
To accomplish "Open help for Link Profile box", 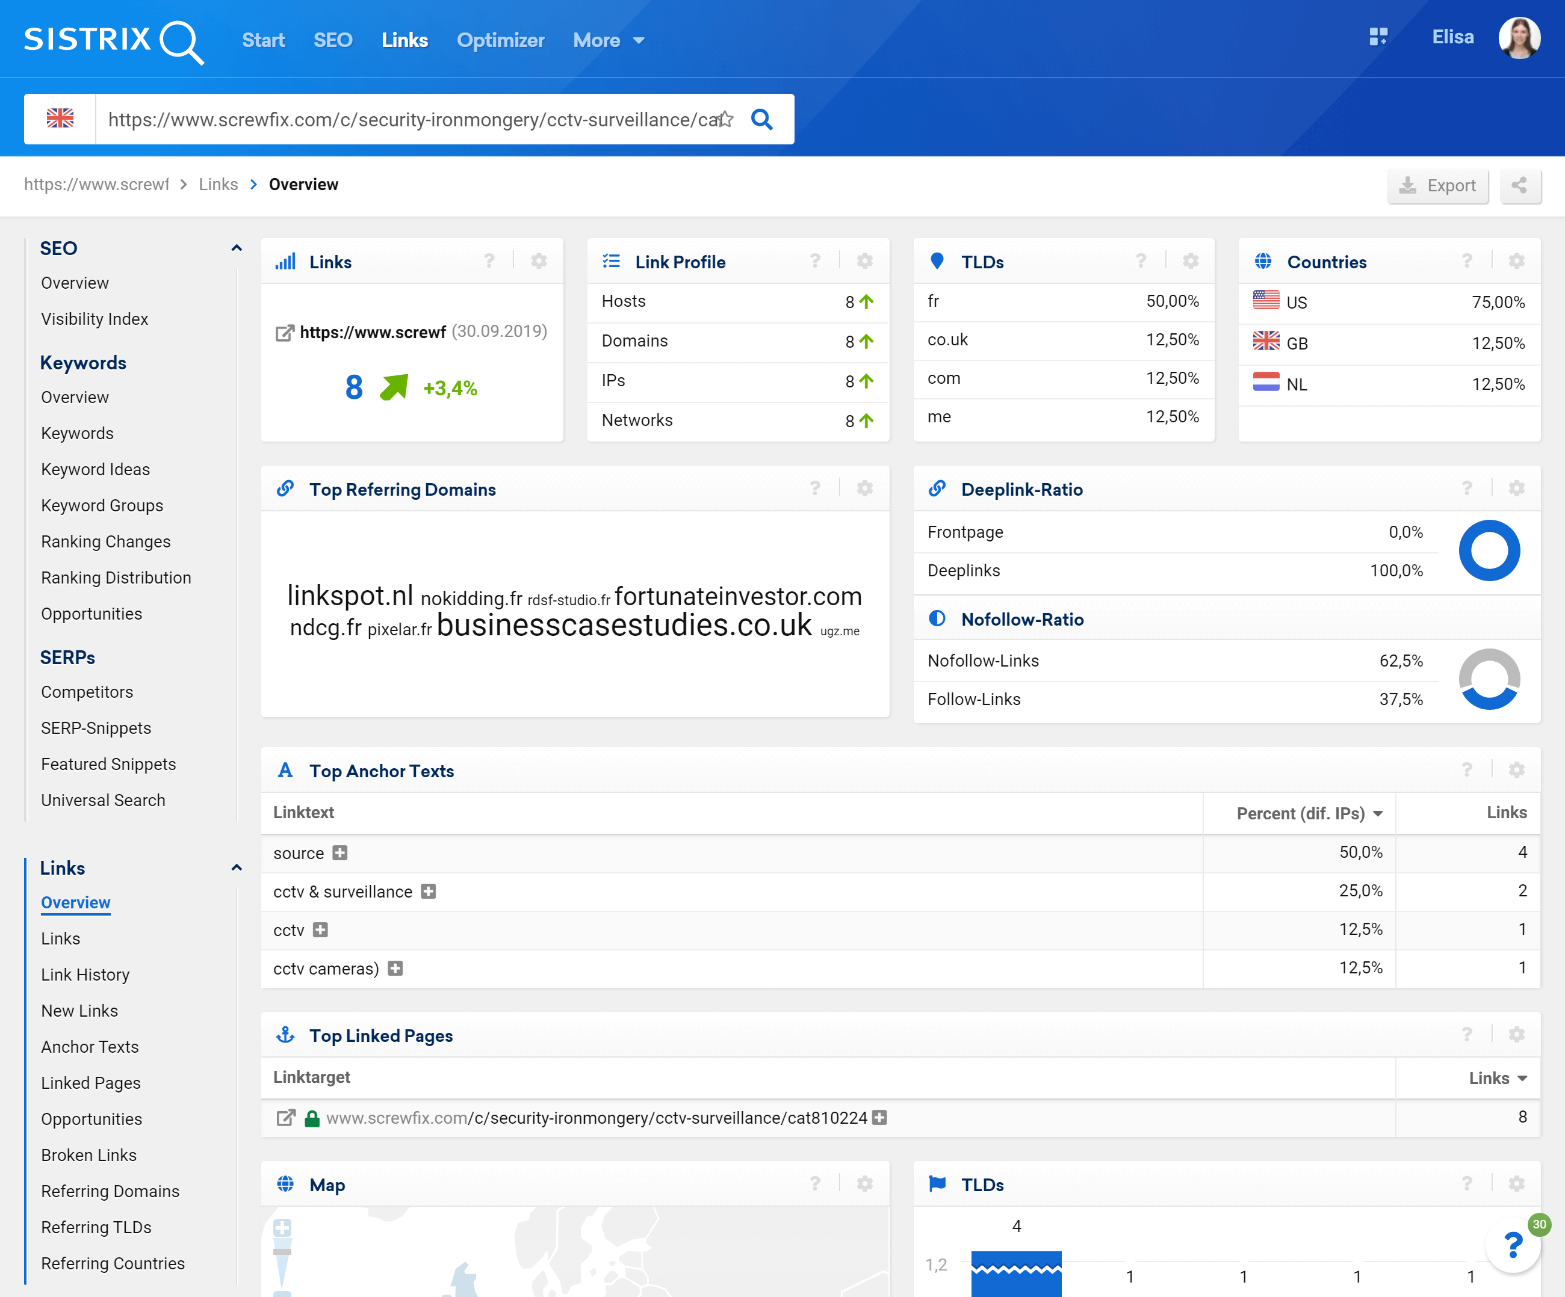I will click(814, 262).
